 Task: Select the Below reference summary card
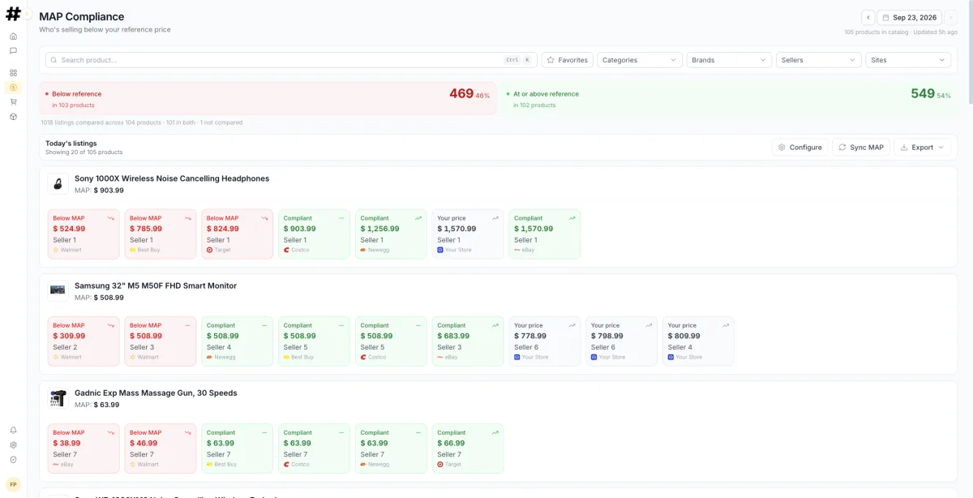tap(268, 98)
